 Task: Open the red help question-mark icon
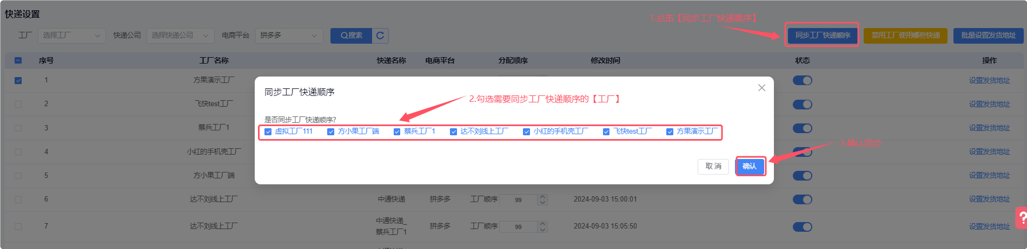pyautogui.click(x=1022, y=218)
